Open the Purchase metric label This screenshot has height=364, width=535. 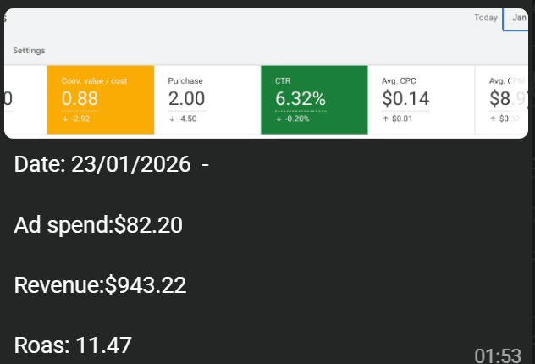coord(185,81)
